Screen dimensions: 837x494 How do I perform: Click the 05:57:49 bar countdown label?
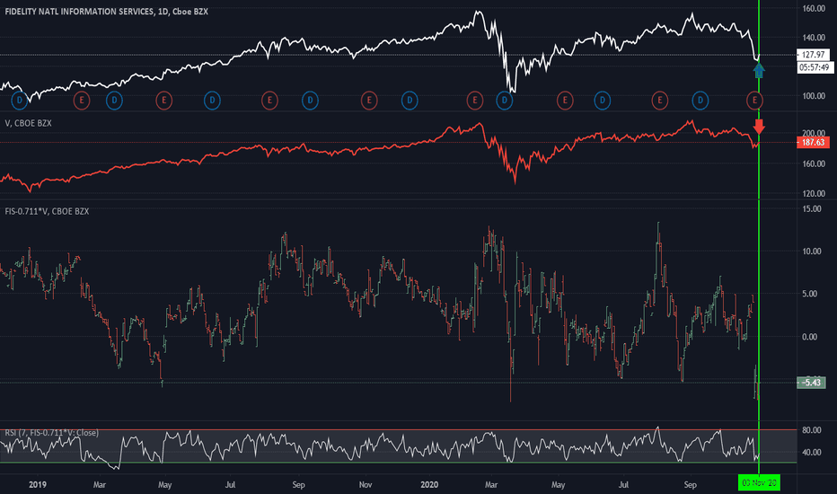click(815, 67)
